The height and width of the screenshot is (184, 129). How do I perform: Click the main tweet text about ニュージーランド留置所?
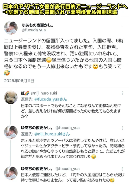63,57
